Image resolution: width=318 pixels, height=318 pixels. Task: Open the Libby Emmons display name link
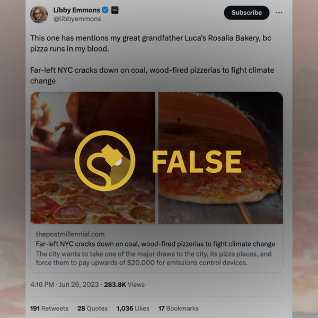click(77, 10)
